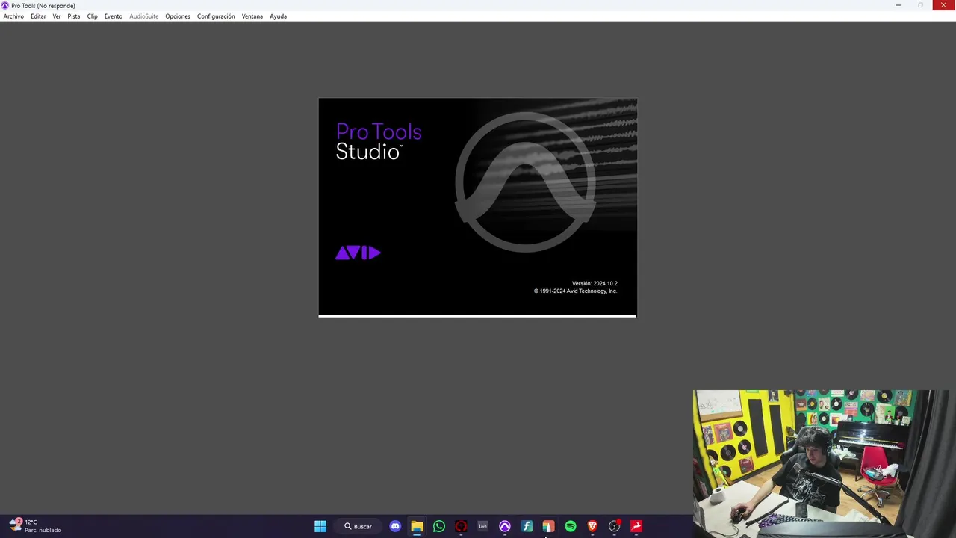
Task: Close the Pro Tools window
Action: click(x=943, y=5)
